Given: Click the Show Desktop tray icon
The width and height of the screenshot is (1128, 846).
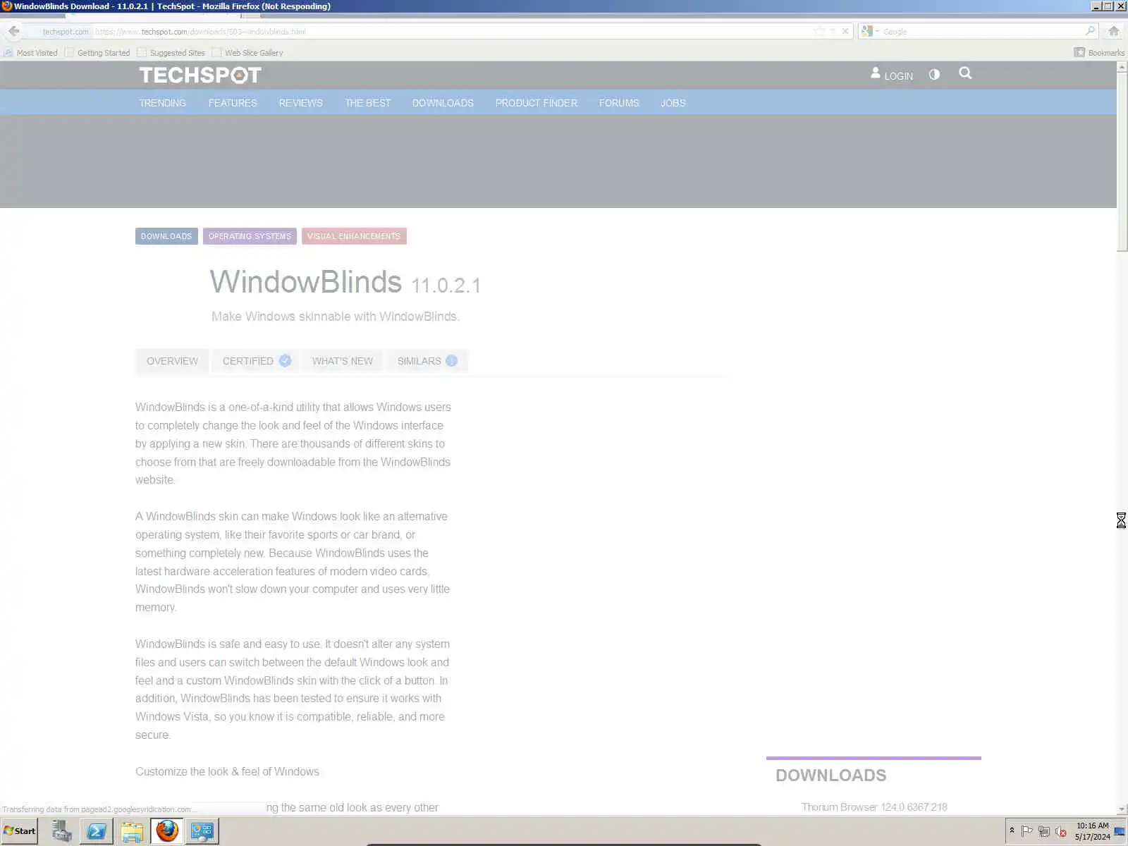Looking at the screenshot, I should 1120,831.
